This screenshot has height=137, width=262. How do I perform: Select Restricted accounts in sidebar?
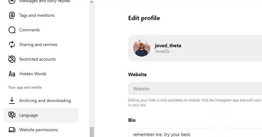(38, 59)
